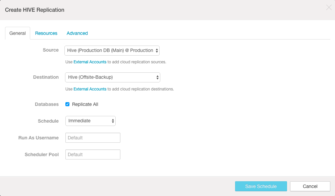
Task: Click the Source field label
Action: (51, 50)
